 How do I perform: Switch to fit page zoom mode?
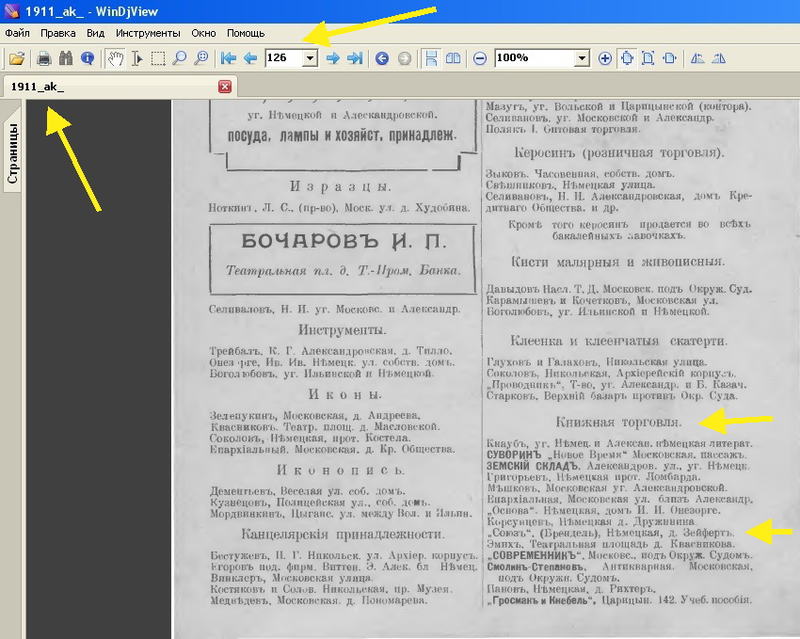[648, 58]
